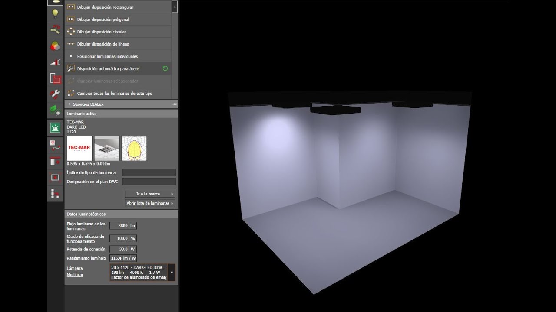Open the Lámpara dropdown arrow
This screenshot has height=312, width=556.
[x=172, y=273]
